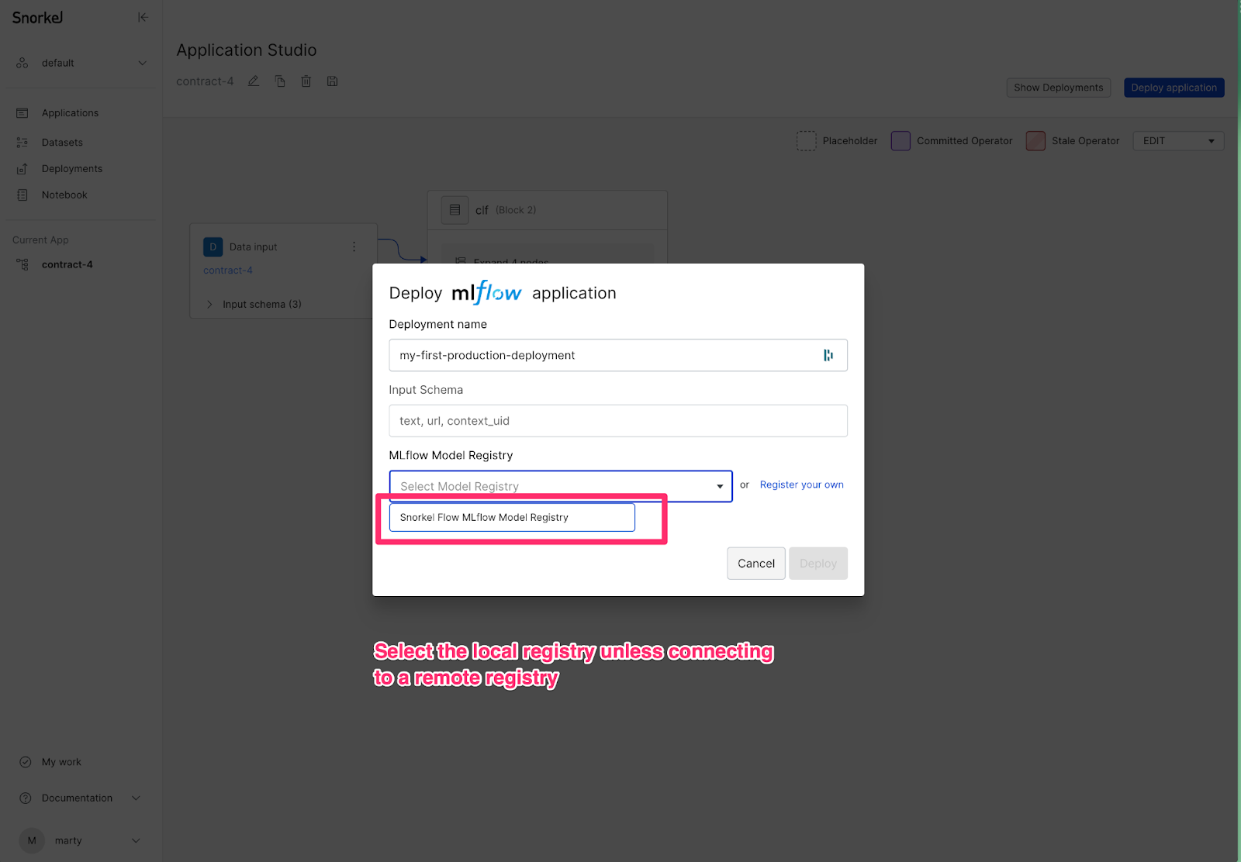1241x862 pixels.
Task: Expand the Documentation menu
Action: pos(80,798)
